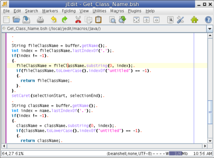Open Global Options tools icon
Screen dimensions: 214x158
[x=180, y=20]
